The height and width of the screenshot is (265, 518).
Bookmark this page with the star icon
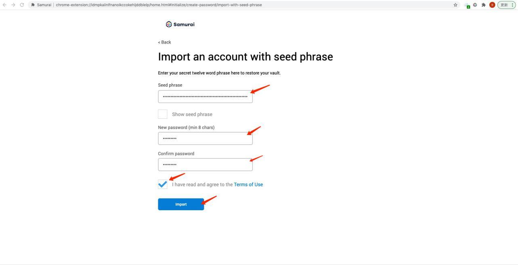455,5
